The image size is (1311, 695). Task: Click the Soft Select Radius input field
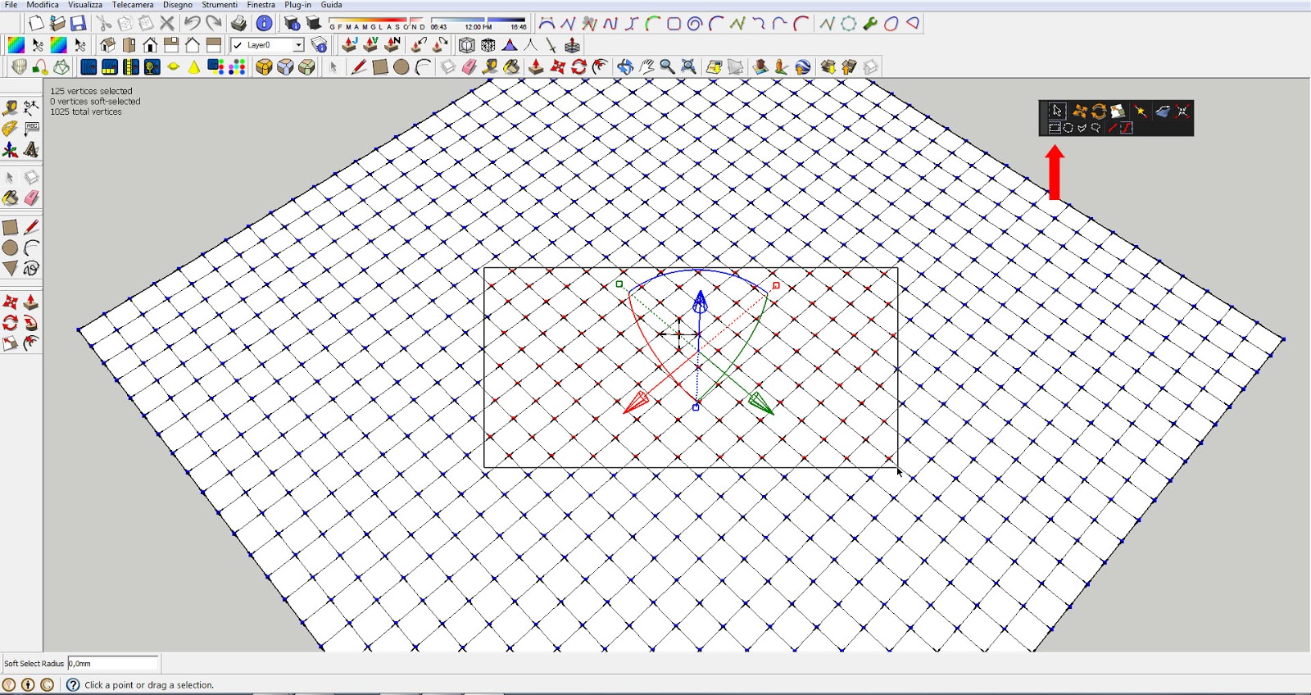(x=112, y=663)
